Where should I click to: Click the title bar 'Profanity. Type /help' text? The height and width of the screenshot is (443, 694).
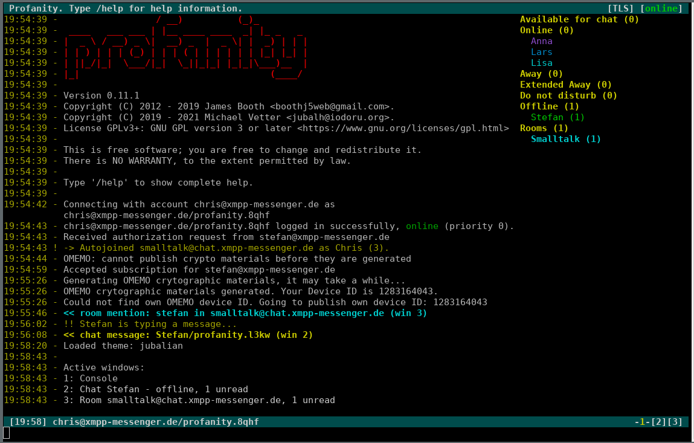[x=126, y=8]
